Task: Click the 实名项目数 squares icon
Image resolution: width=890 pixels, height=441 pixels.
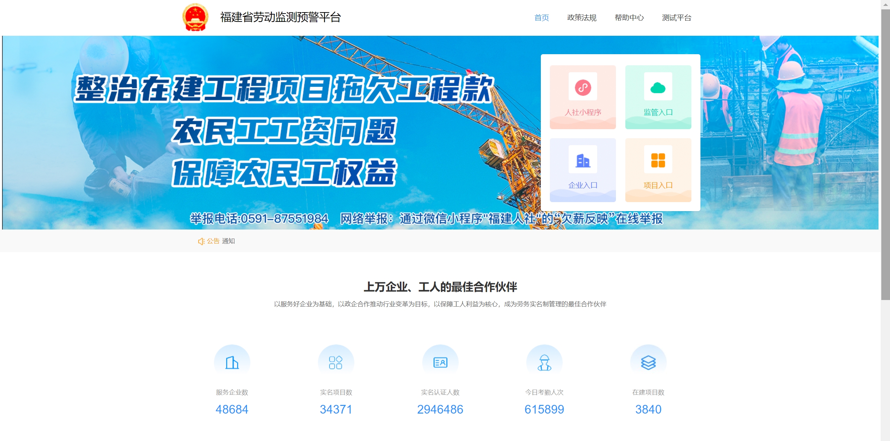Action: point(336,363)
